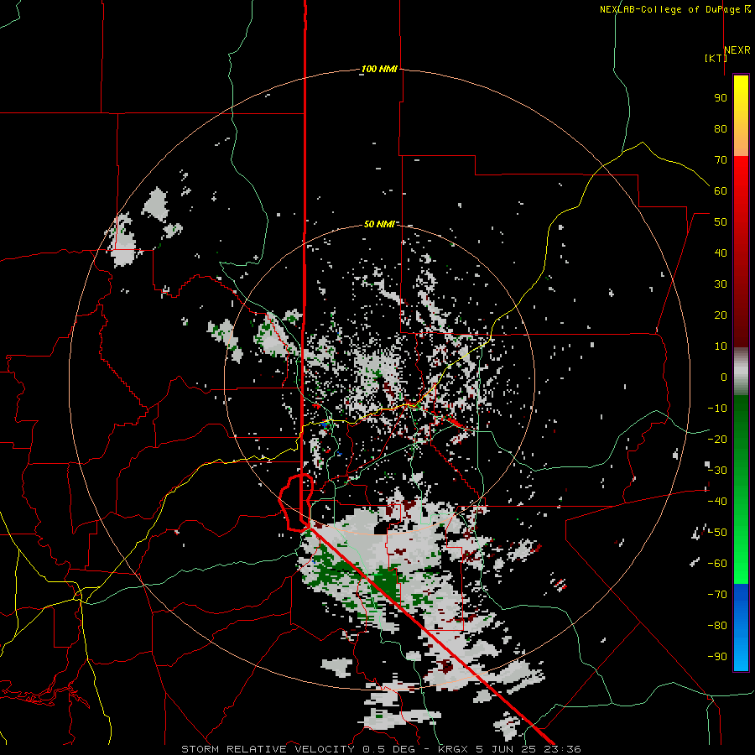Click the -40 value on the velocity scale

pos(717,502)
